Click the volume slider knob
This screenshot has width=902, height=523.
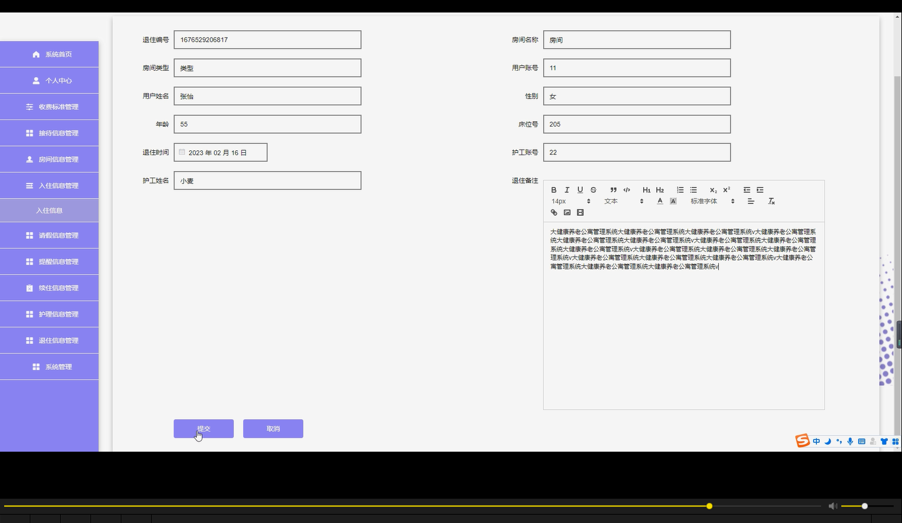tap(865, 506)
